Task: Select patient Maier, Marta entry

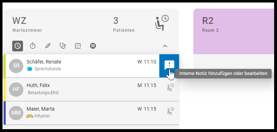Action: coord(91,113)
